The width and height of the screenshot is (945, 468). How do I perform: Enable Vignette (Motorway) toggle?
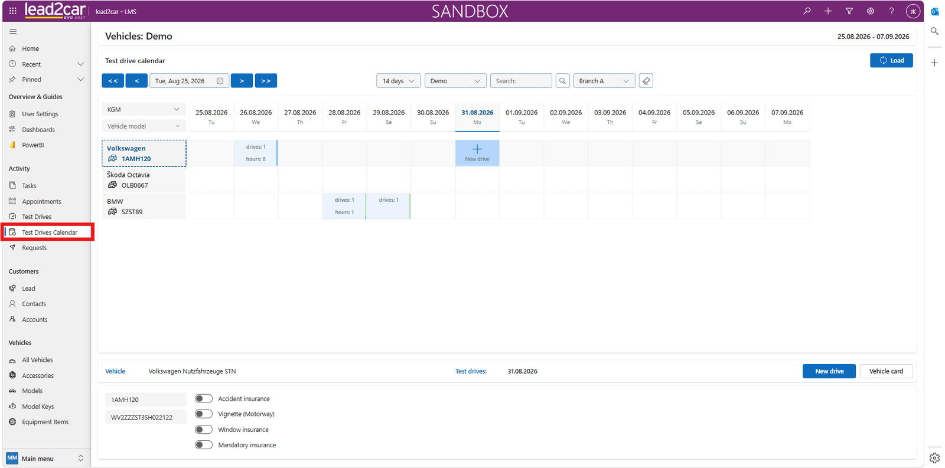click(x=204, y=414)
